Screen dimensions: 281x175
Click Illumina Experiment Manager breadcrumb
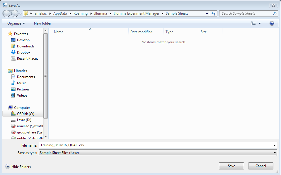pyautogui.click(x=136, y=13)
